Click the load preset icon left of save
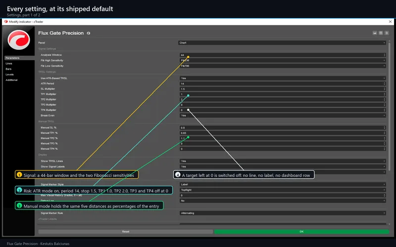The height and width of the screenshot is (247, 396). pyautogui.click(x=375, y=33)
